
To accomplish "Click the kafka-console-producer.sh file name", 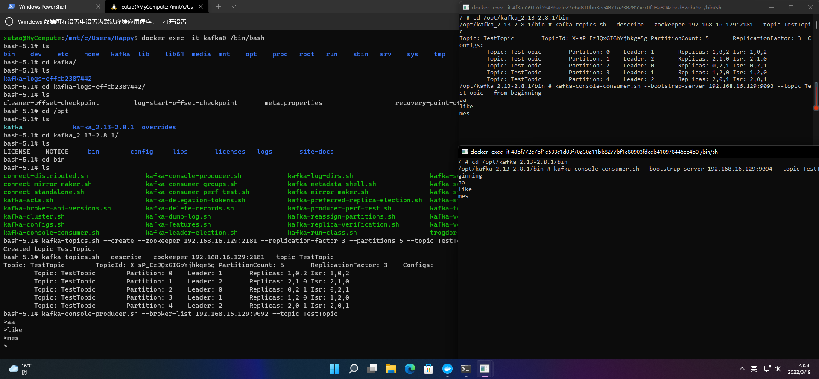I will click(193, 176).
